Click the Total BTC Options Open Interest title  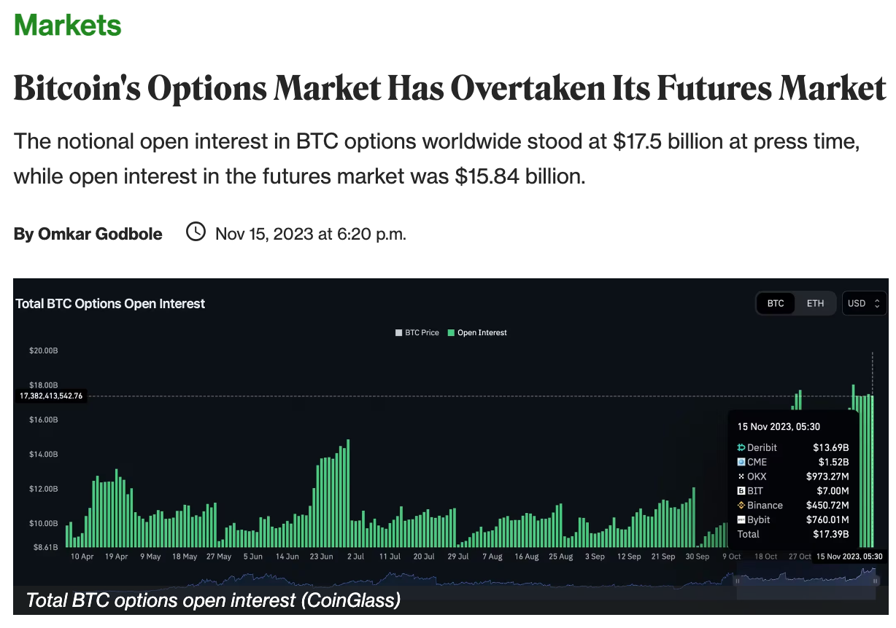point(111,304)
